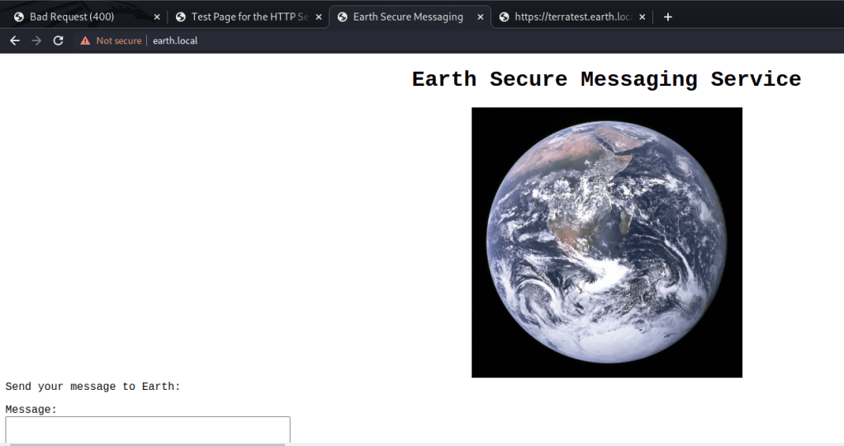Open a new tab with plus button
844x446 pixels.
[668, 17]
